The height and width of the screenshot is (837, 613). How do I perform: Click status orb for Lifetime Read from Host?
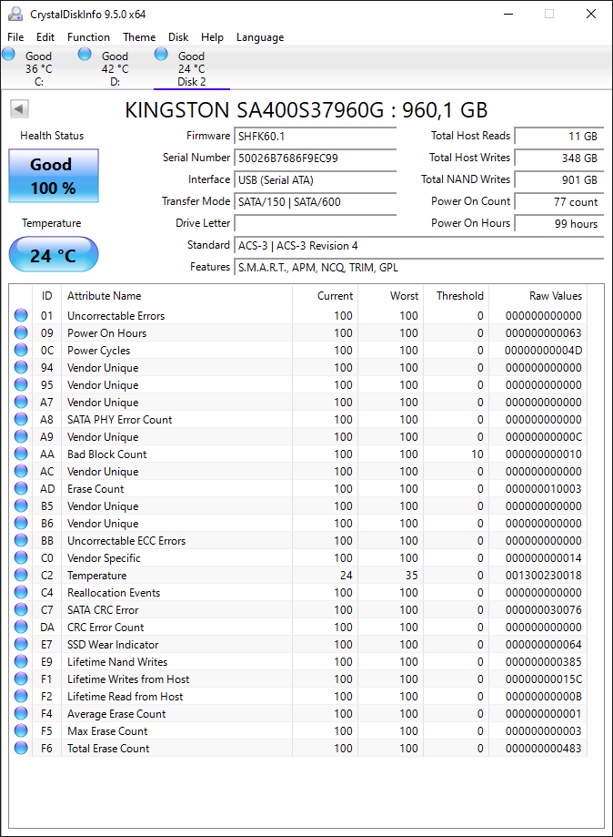21,696
